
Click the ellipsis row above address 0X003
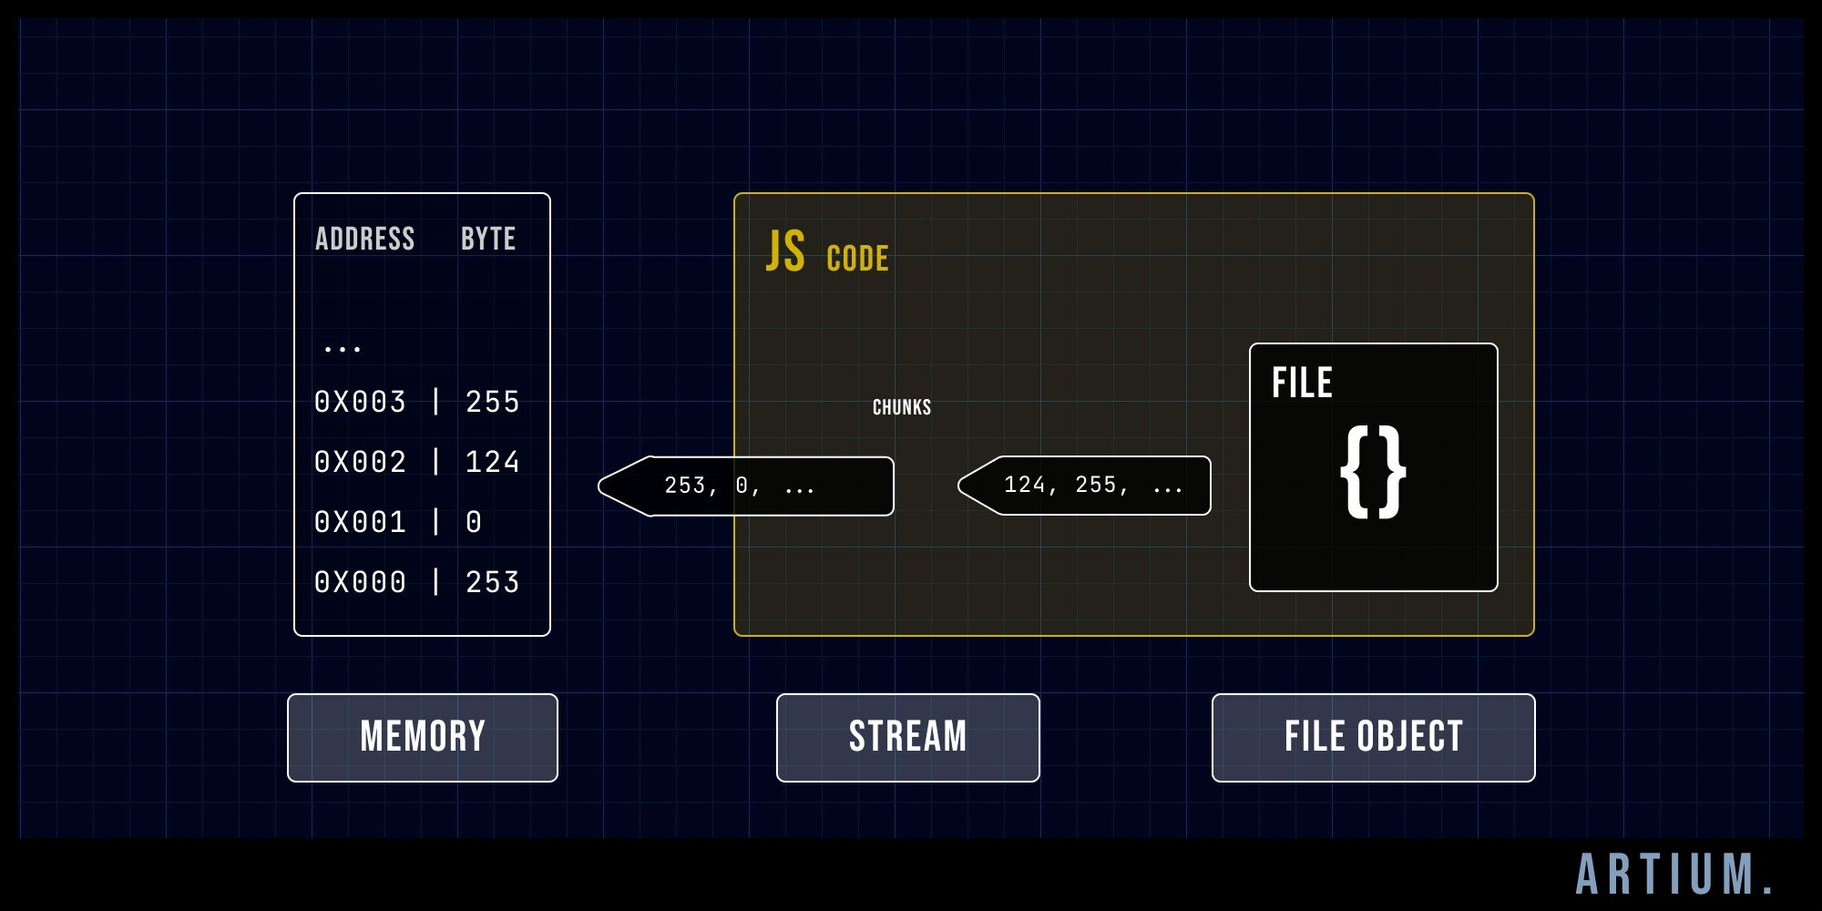point(343,348)
